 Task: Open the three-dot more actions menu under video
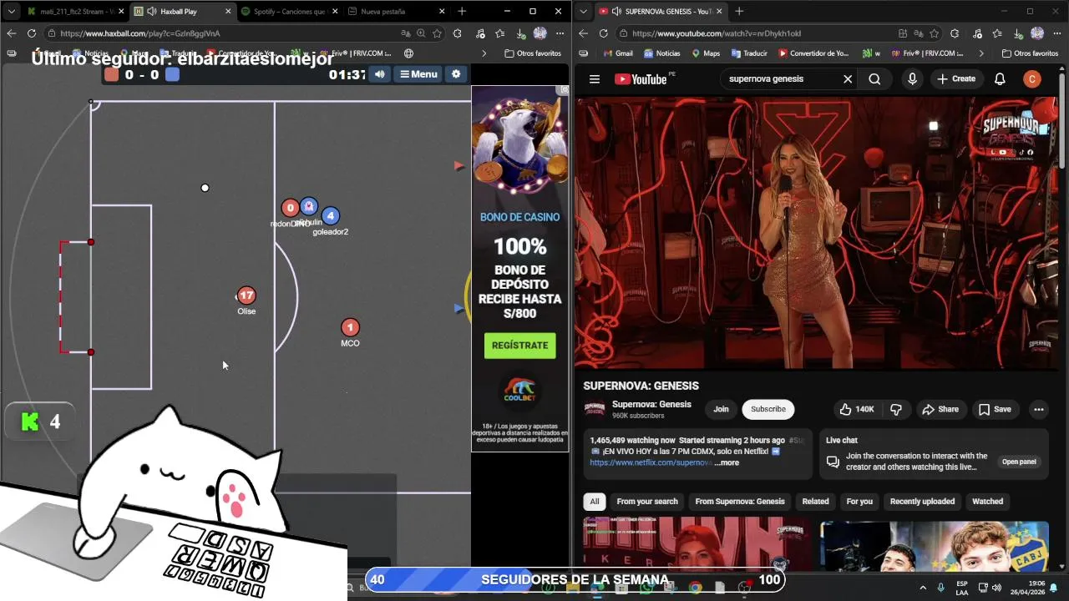point(1039,409)
